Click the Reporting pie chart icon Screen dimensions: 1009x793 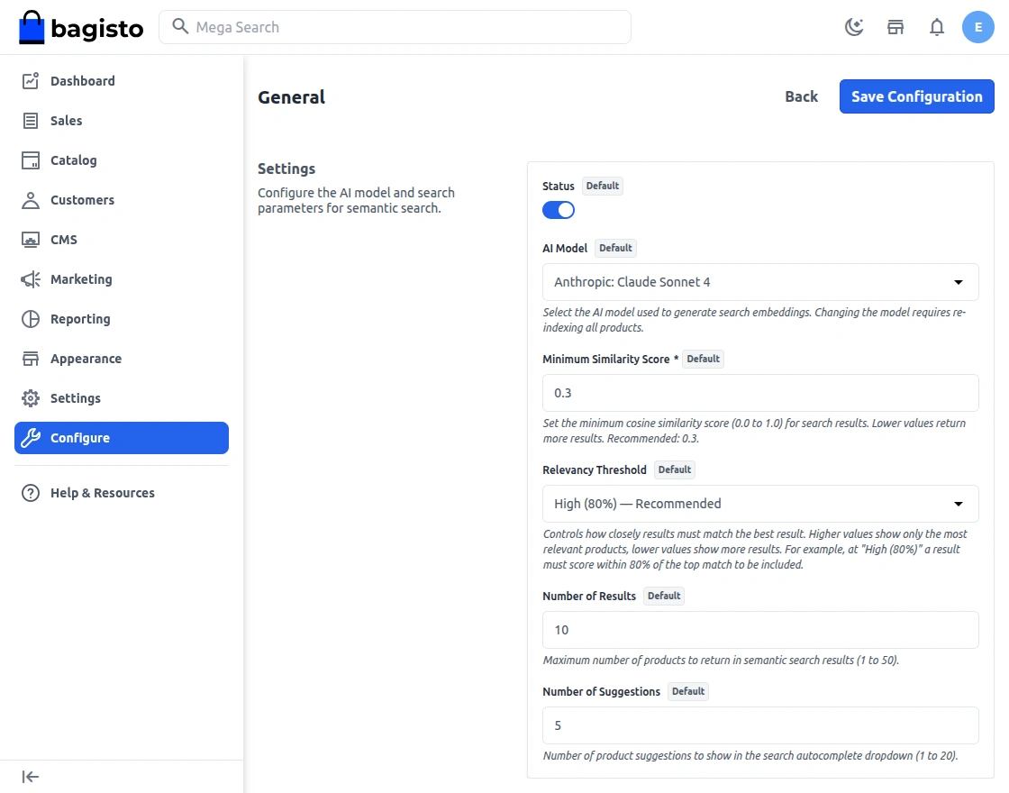(31, 319)
